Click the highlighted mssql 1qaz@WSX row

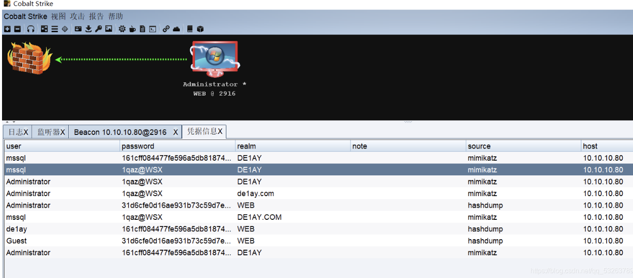[x=319, y=170]
